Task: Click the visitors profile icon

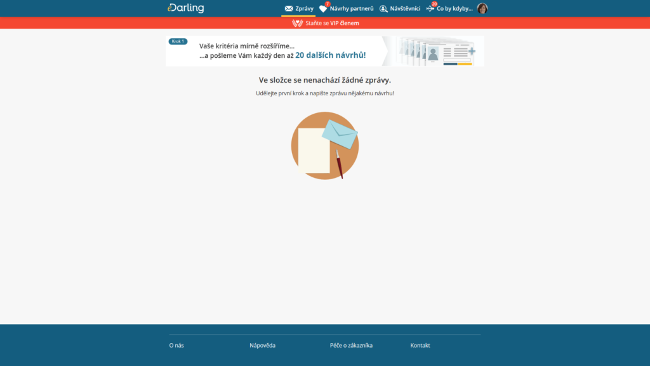Action: 383,8
